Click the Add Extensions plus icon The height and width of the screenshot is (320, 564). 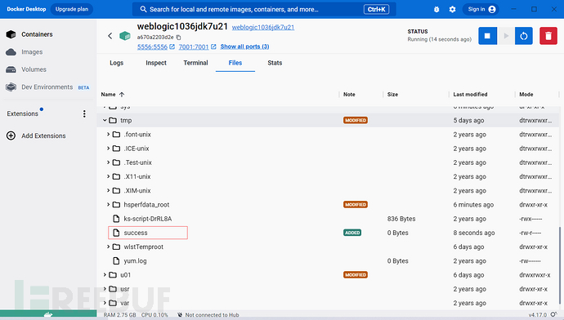pyautogui.click(x=11, y=136)
